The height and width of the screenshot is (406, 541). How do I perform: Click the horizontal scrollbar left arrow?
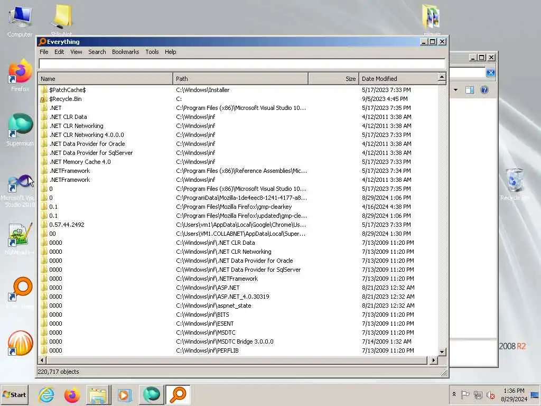(42, 361)
